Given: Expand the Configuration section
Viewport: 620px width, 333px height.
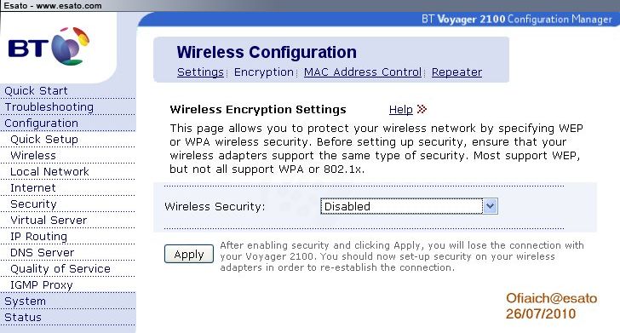Looking at the screenshot, I should tap(41, 123).
